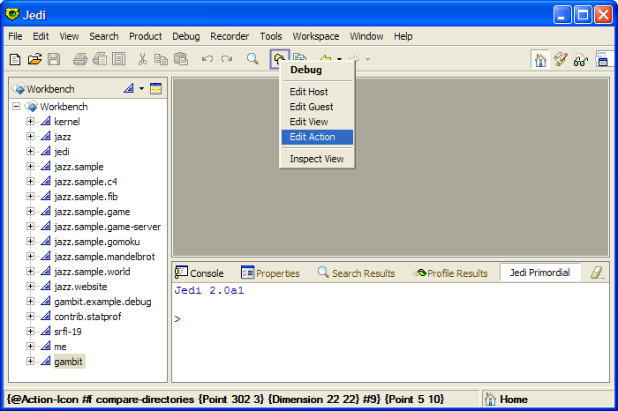
Task: Choose Edit Host from popup menu
Action: tap(317, 92)
